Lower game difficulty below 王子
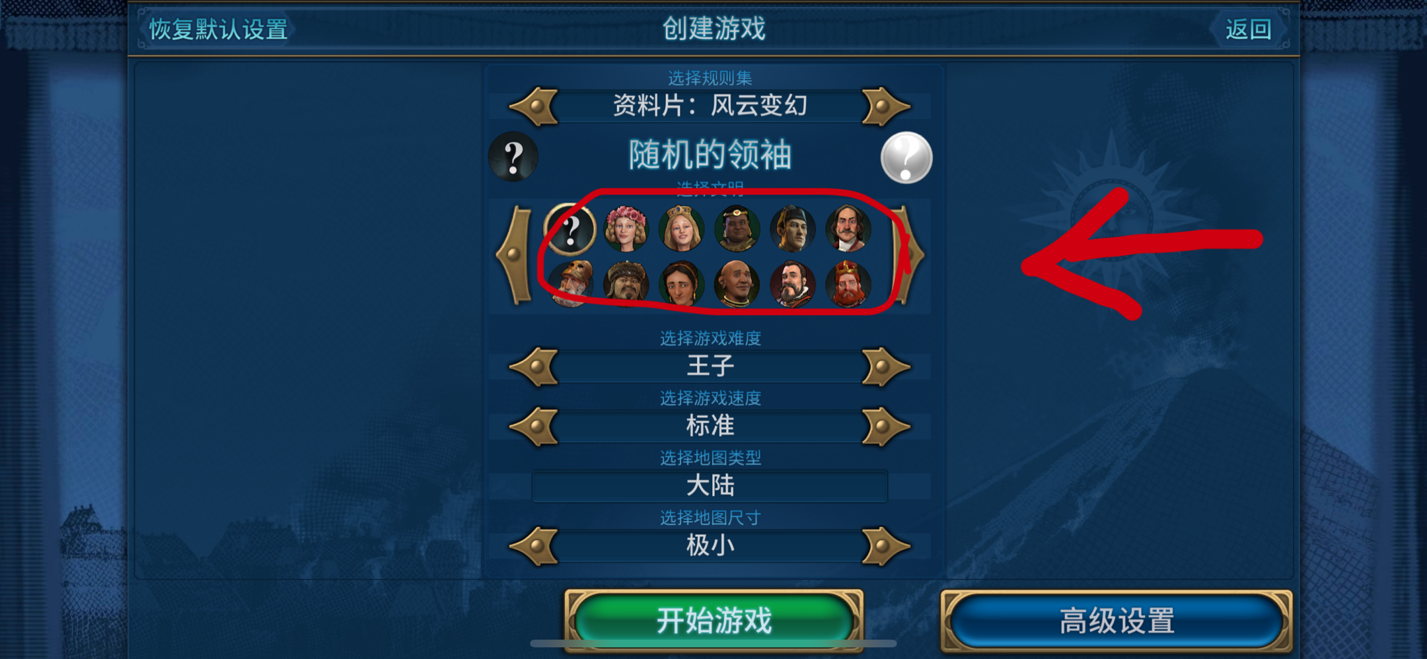 tap(534, 366)
